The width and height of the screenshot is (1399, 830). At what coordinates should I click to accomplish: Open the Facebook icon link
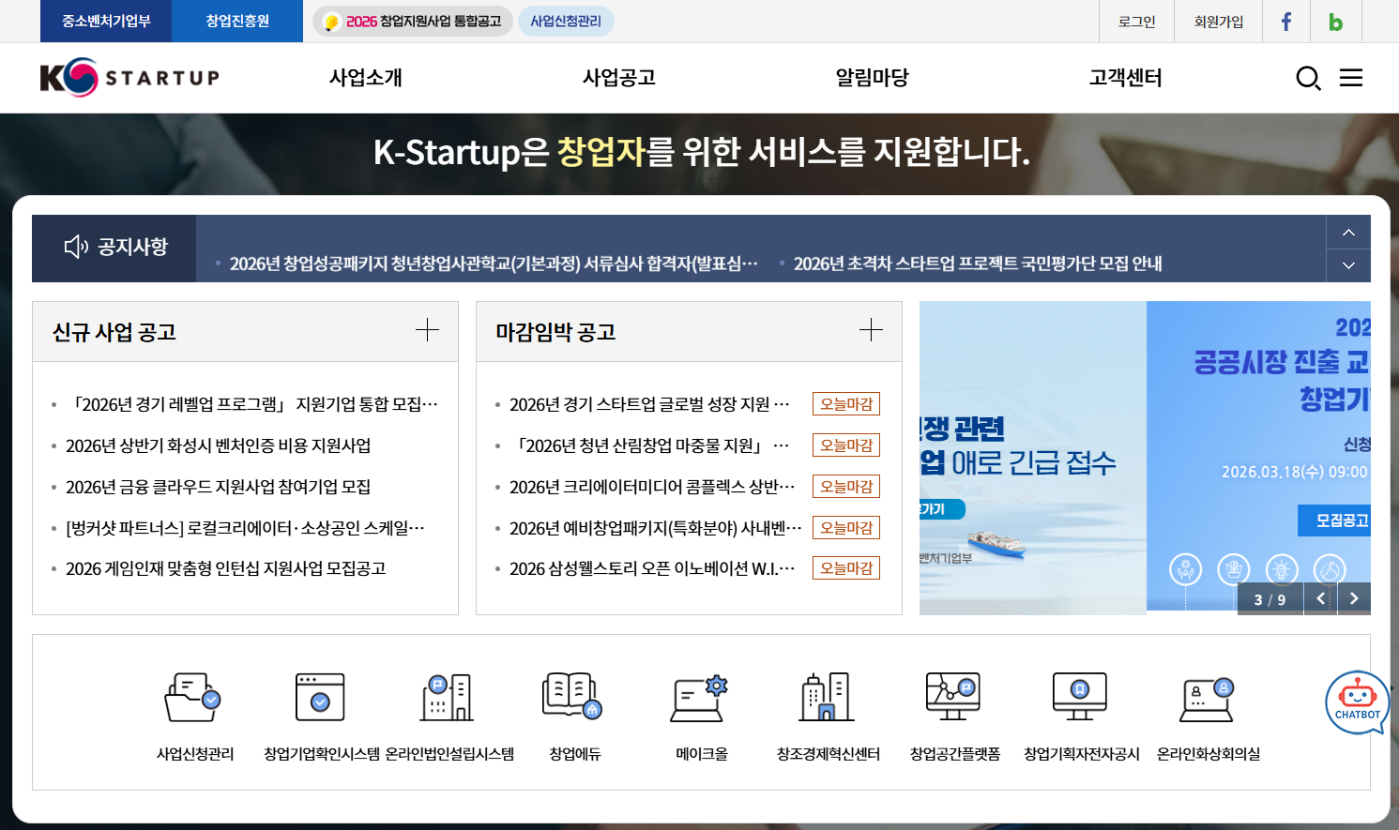click(1285, 21)
